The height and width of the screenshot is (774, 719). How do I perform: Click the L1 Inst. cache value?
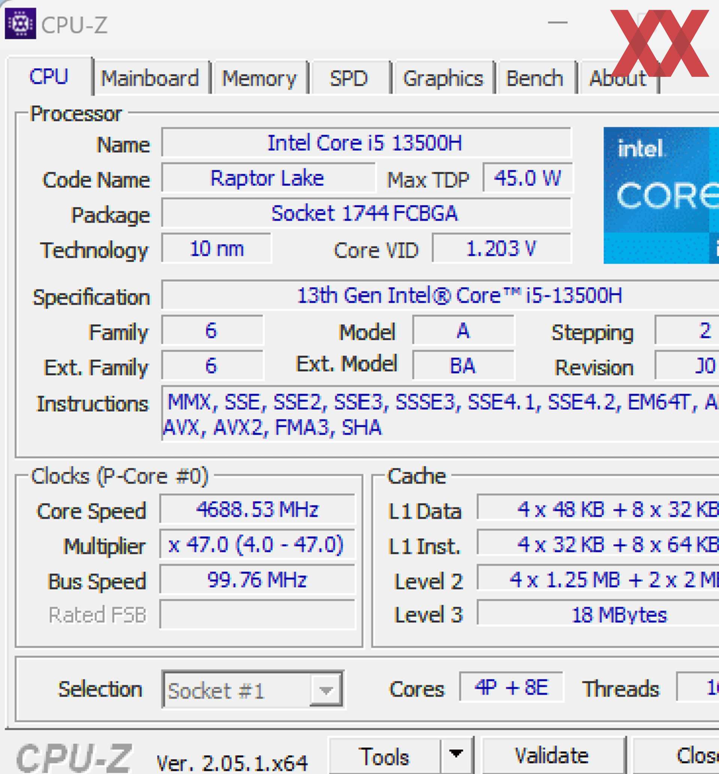tap(598, 543)
